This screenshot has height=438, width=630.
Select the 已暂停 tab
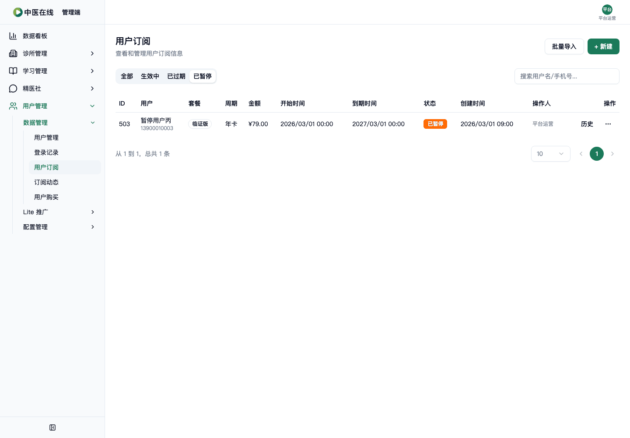[x=203, y=76]
